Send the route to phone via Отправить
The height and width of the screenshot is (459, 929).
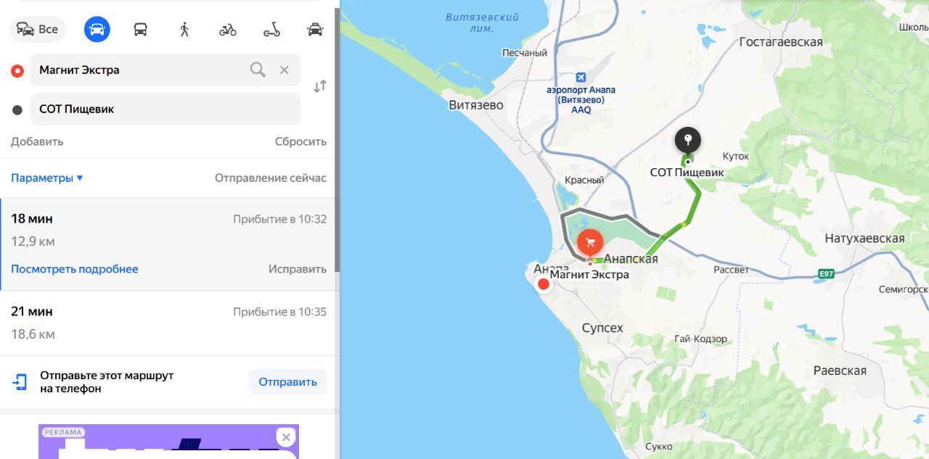287,382
